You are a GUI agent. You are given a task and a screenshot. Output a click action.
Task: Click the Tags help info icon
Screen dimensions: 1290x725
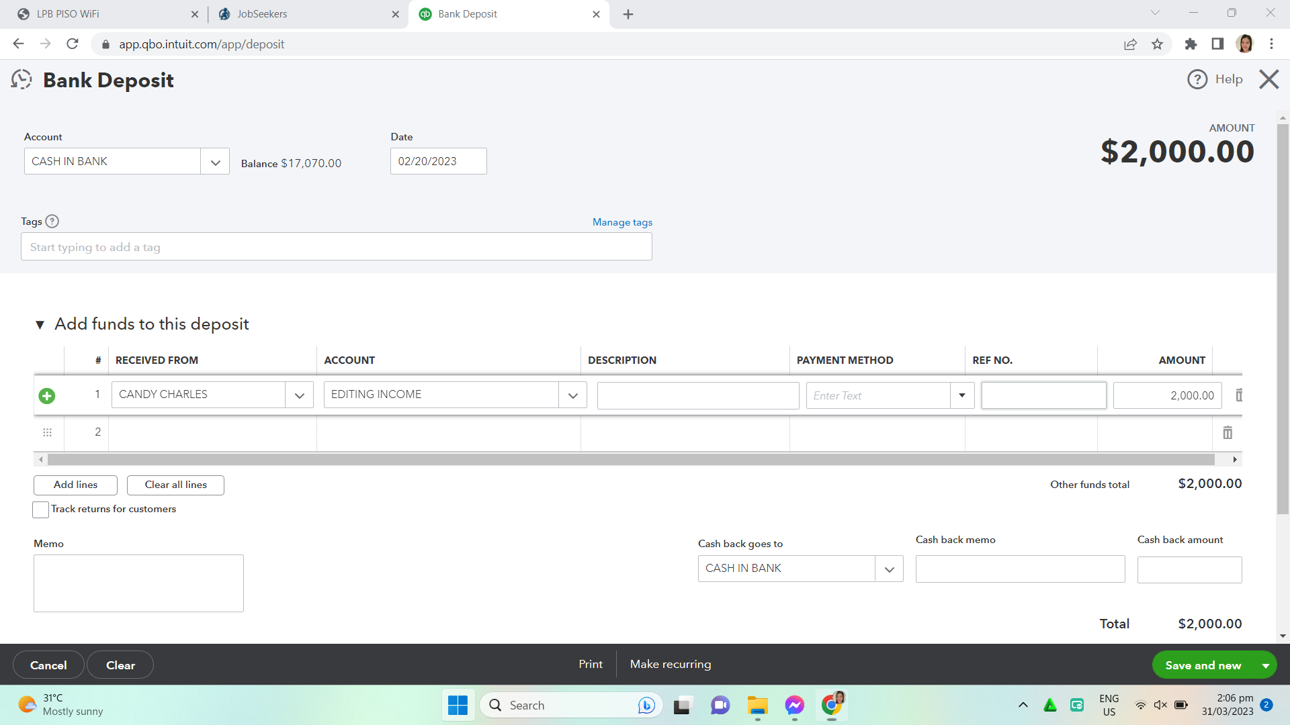pyautogui.click(x=52, y=222)
